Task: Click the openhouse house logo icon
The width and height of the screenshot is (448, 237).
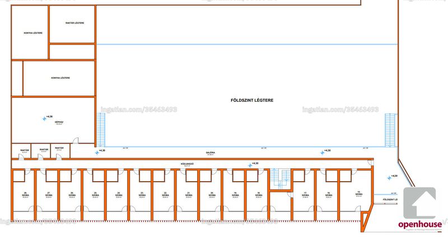Action: (419, 203)
